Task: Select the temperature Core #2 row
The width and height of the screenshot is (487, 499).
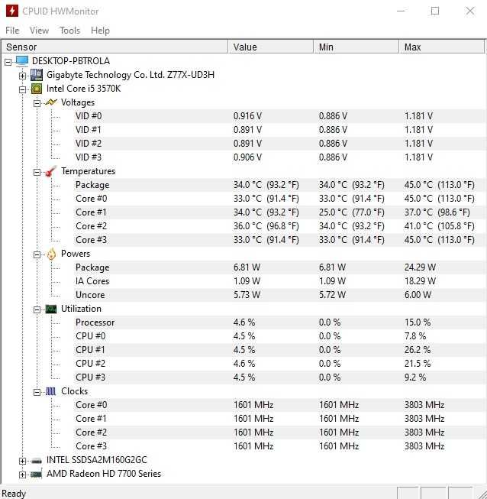Action: [279, 226]
